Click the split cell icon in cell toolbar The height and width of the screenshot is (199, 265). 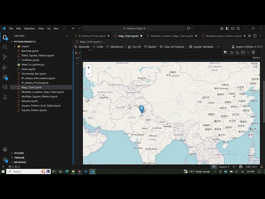pos(243,53)
